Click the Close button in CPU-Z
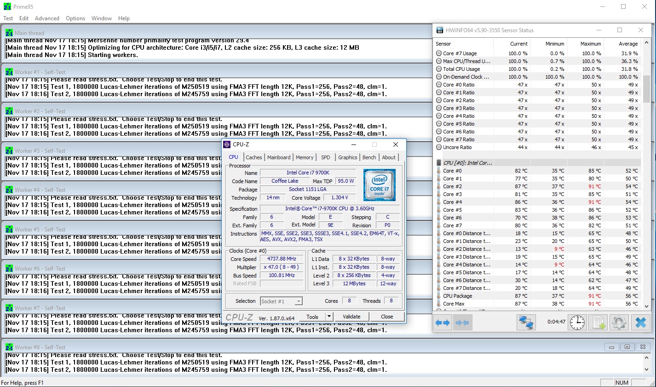 [x=387, y=317]
